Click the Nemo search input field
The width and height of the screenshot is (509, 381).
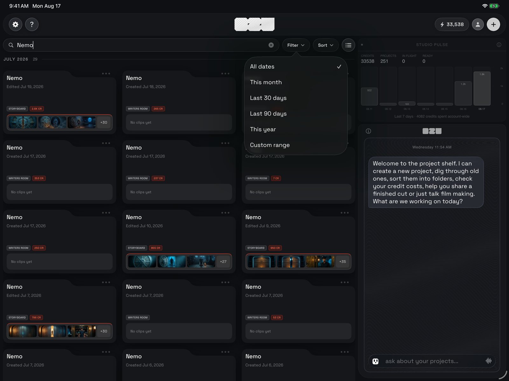point(141,45)
